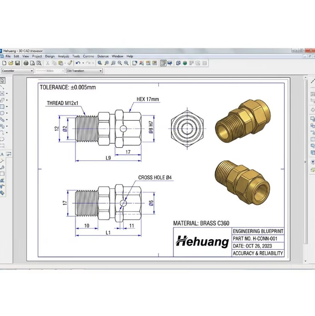The width and height of the screenshot is (315, 316).
Task: Click the vertical scrollbar down arrow
Action: pyautogui.click(x=305, y=261)
